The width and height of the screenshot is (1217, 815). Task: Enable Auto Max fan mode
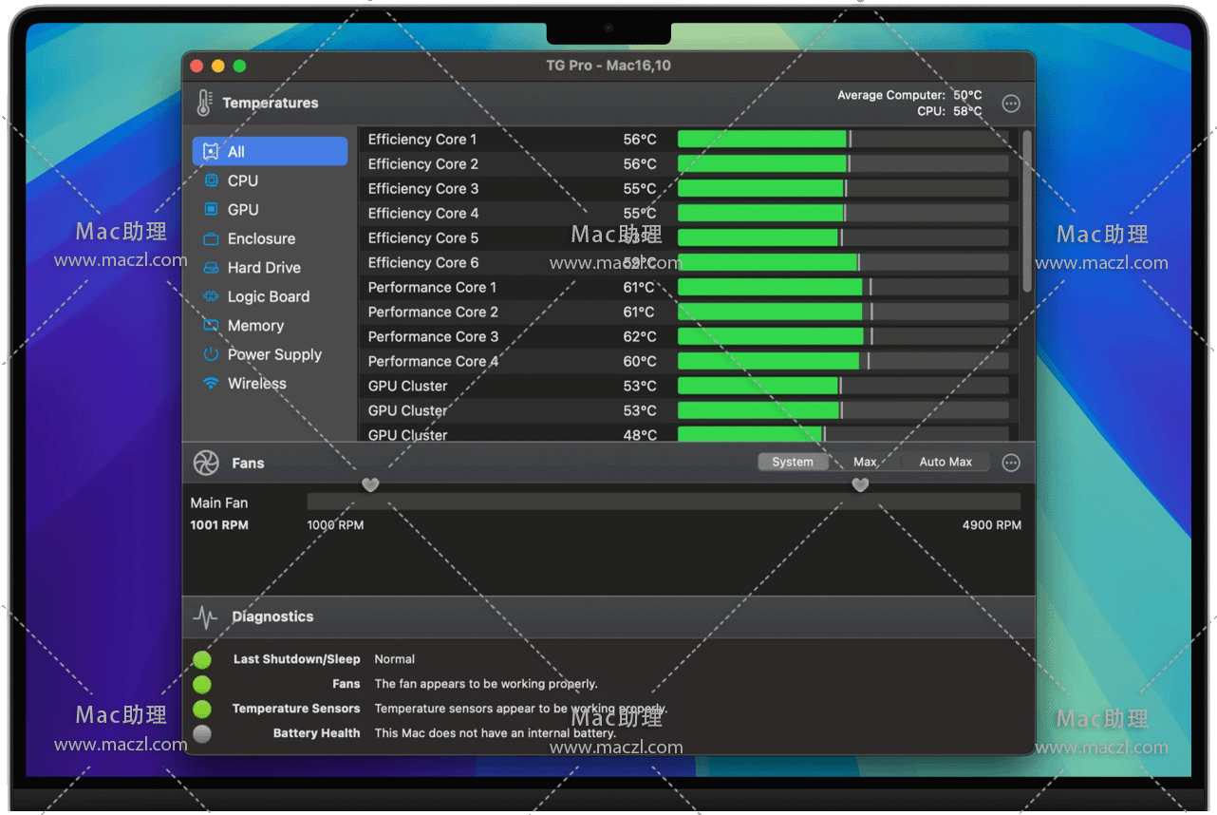946,462
